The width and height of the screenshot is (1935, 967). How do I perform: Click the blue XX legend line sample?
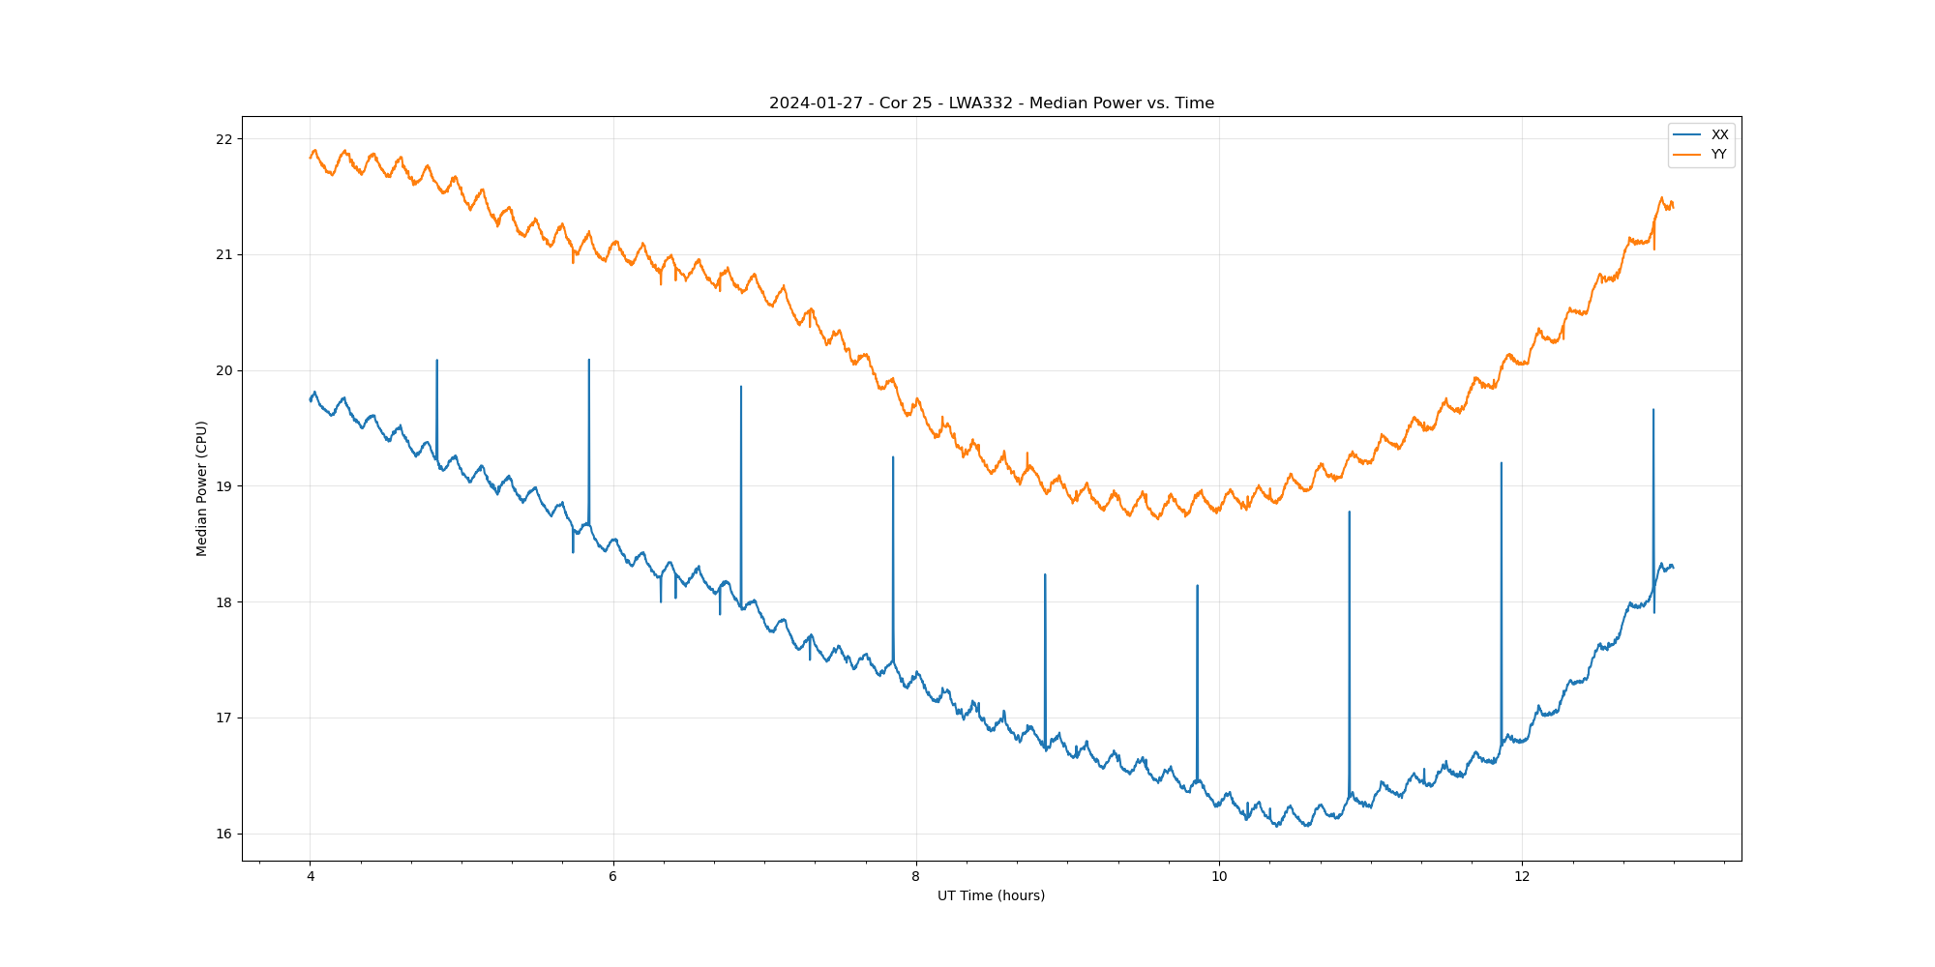[x=1687, y=135]
